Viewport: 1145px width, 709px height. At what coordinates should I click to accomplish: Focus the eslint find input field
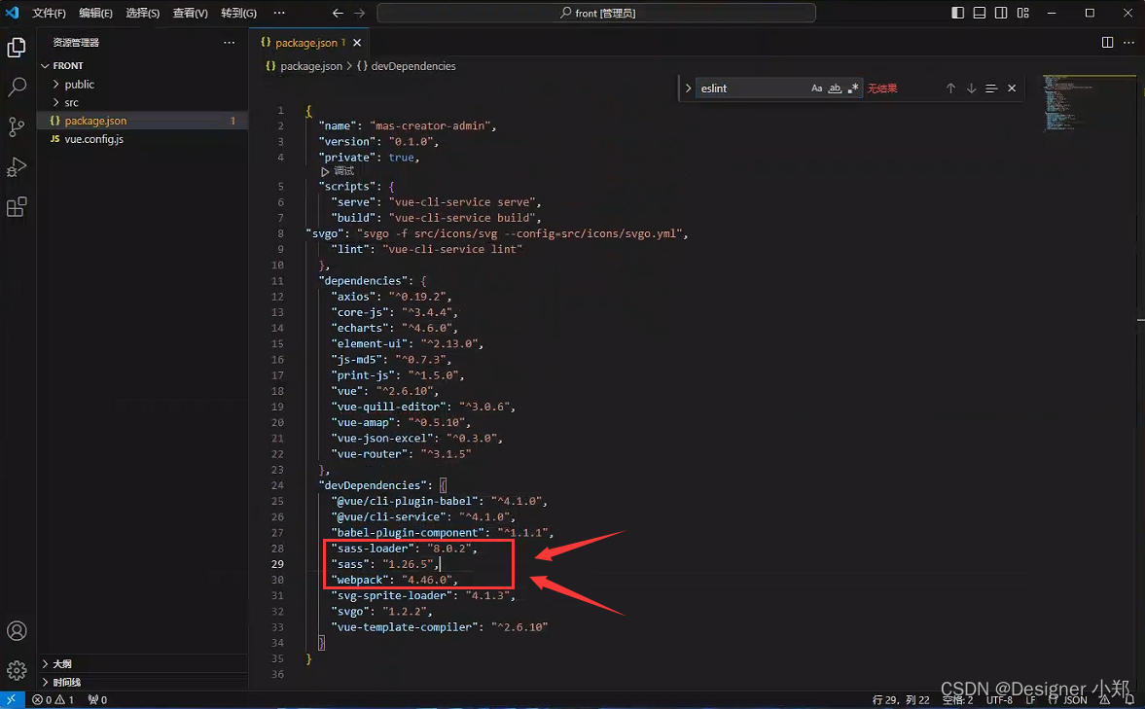[751, 89]
